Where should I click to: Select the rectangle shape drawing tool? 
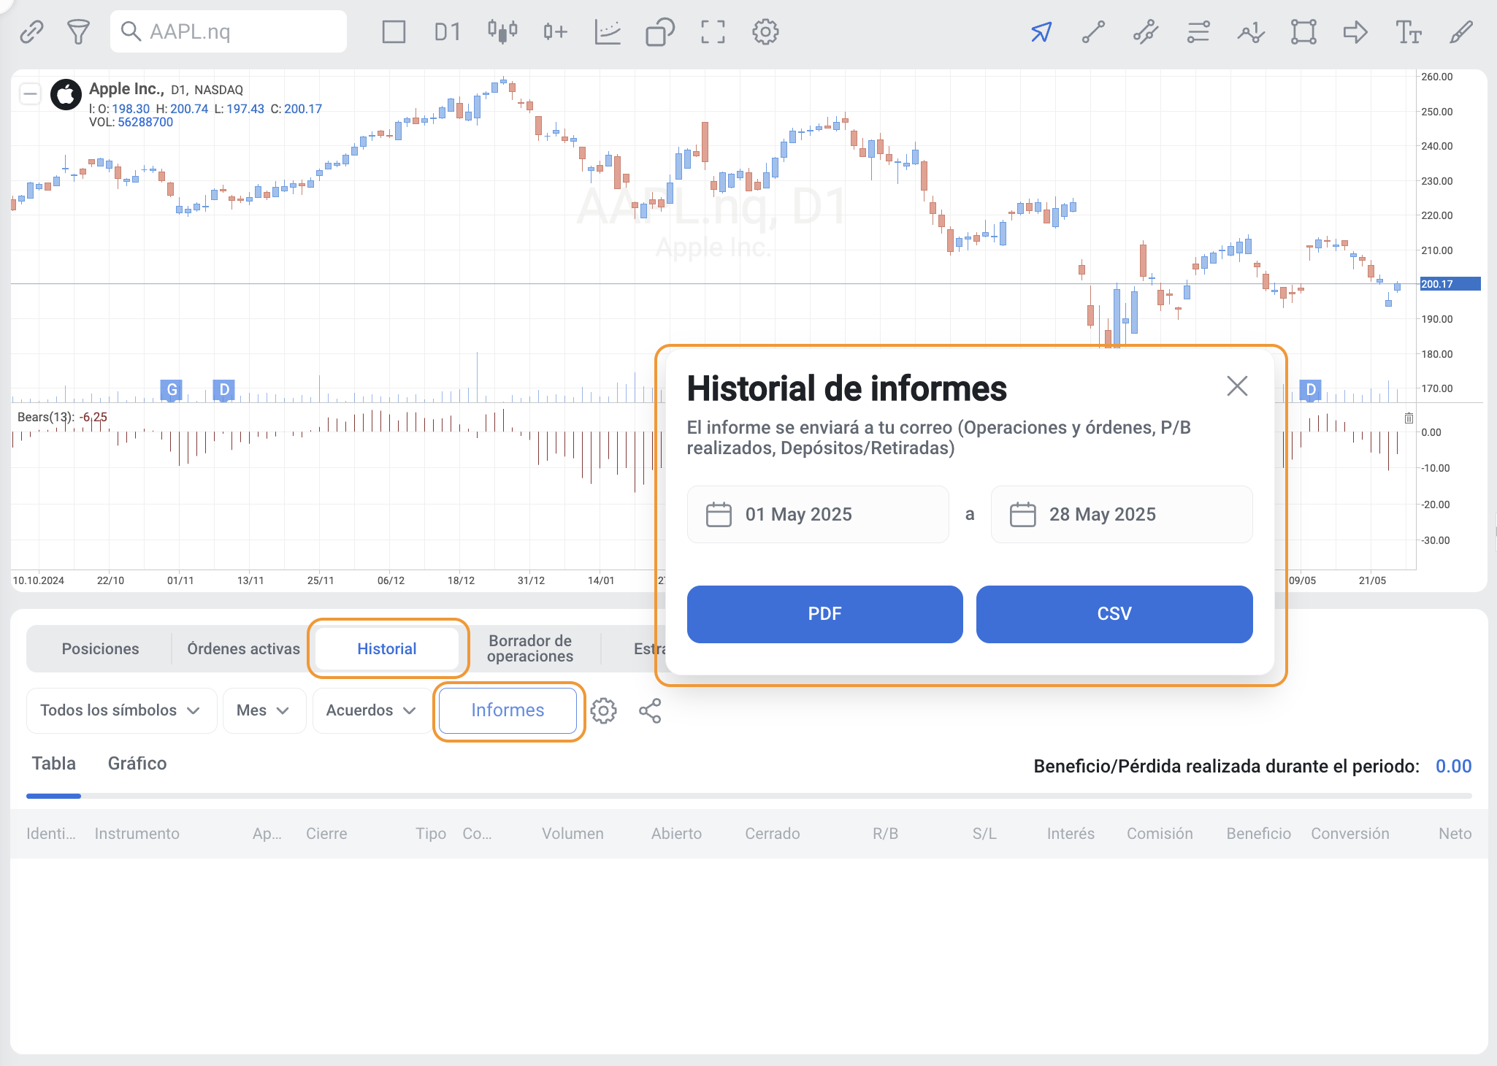click(1303, 32)
